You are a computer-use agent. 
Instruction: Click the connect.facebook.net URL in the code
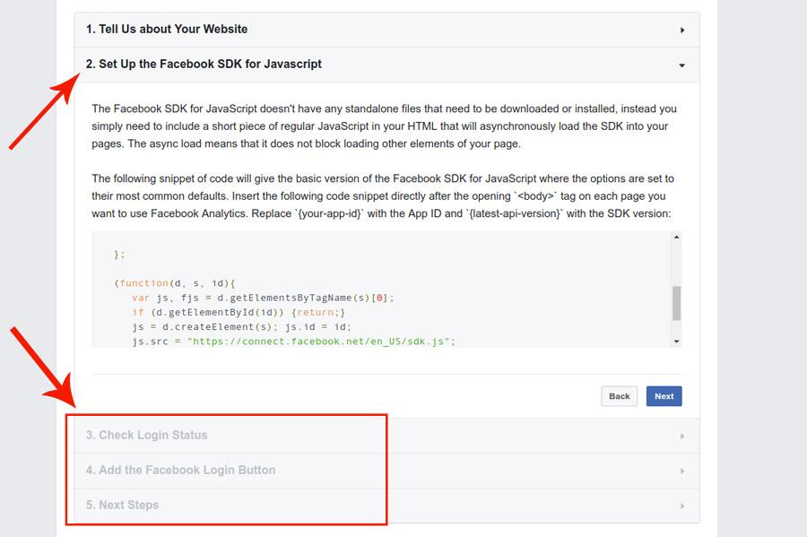point(321,342)
